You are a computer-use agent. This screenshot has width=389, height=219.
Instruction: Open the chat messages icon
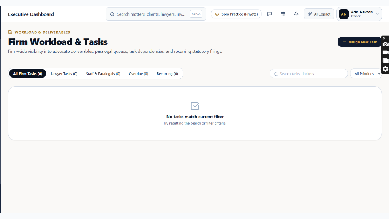269,14
